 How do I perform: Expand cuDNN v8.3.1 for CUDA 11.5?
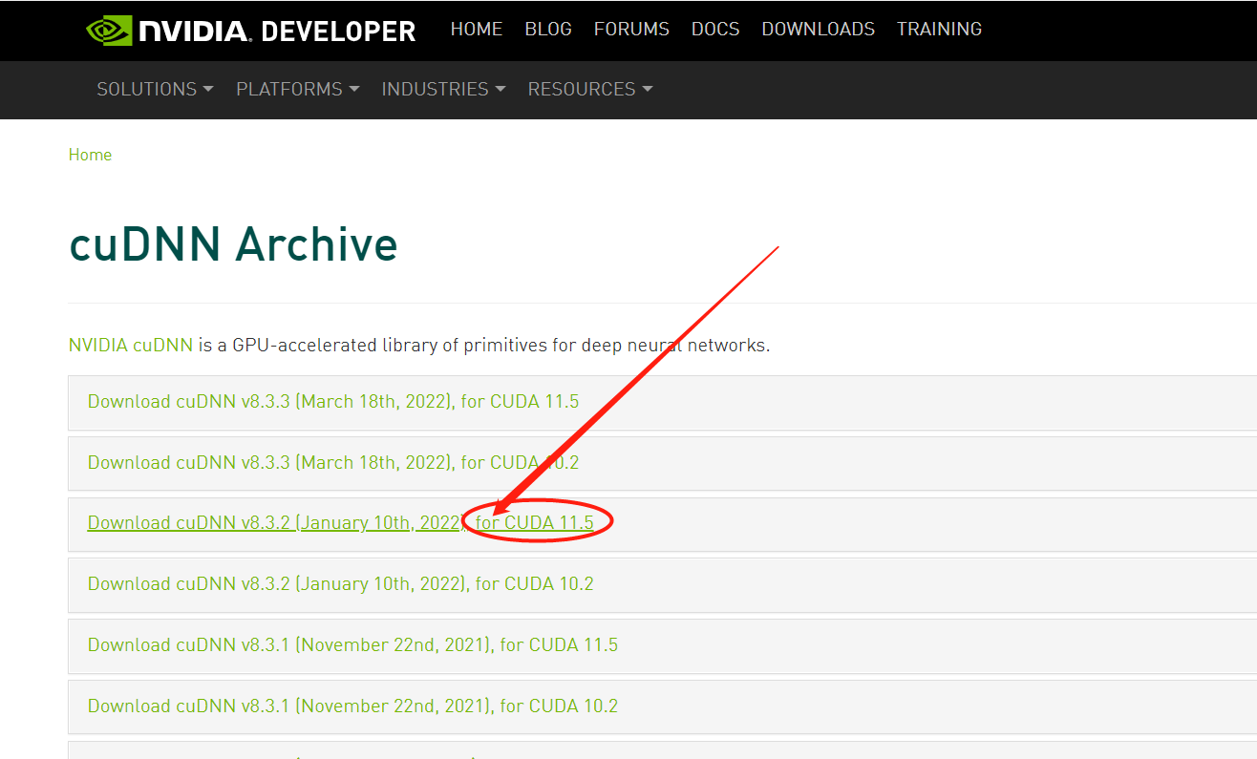(352, 644)
